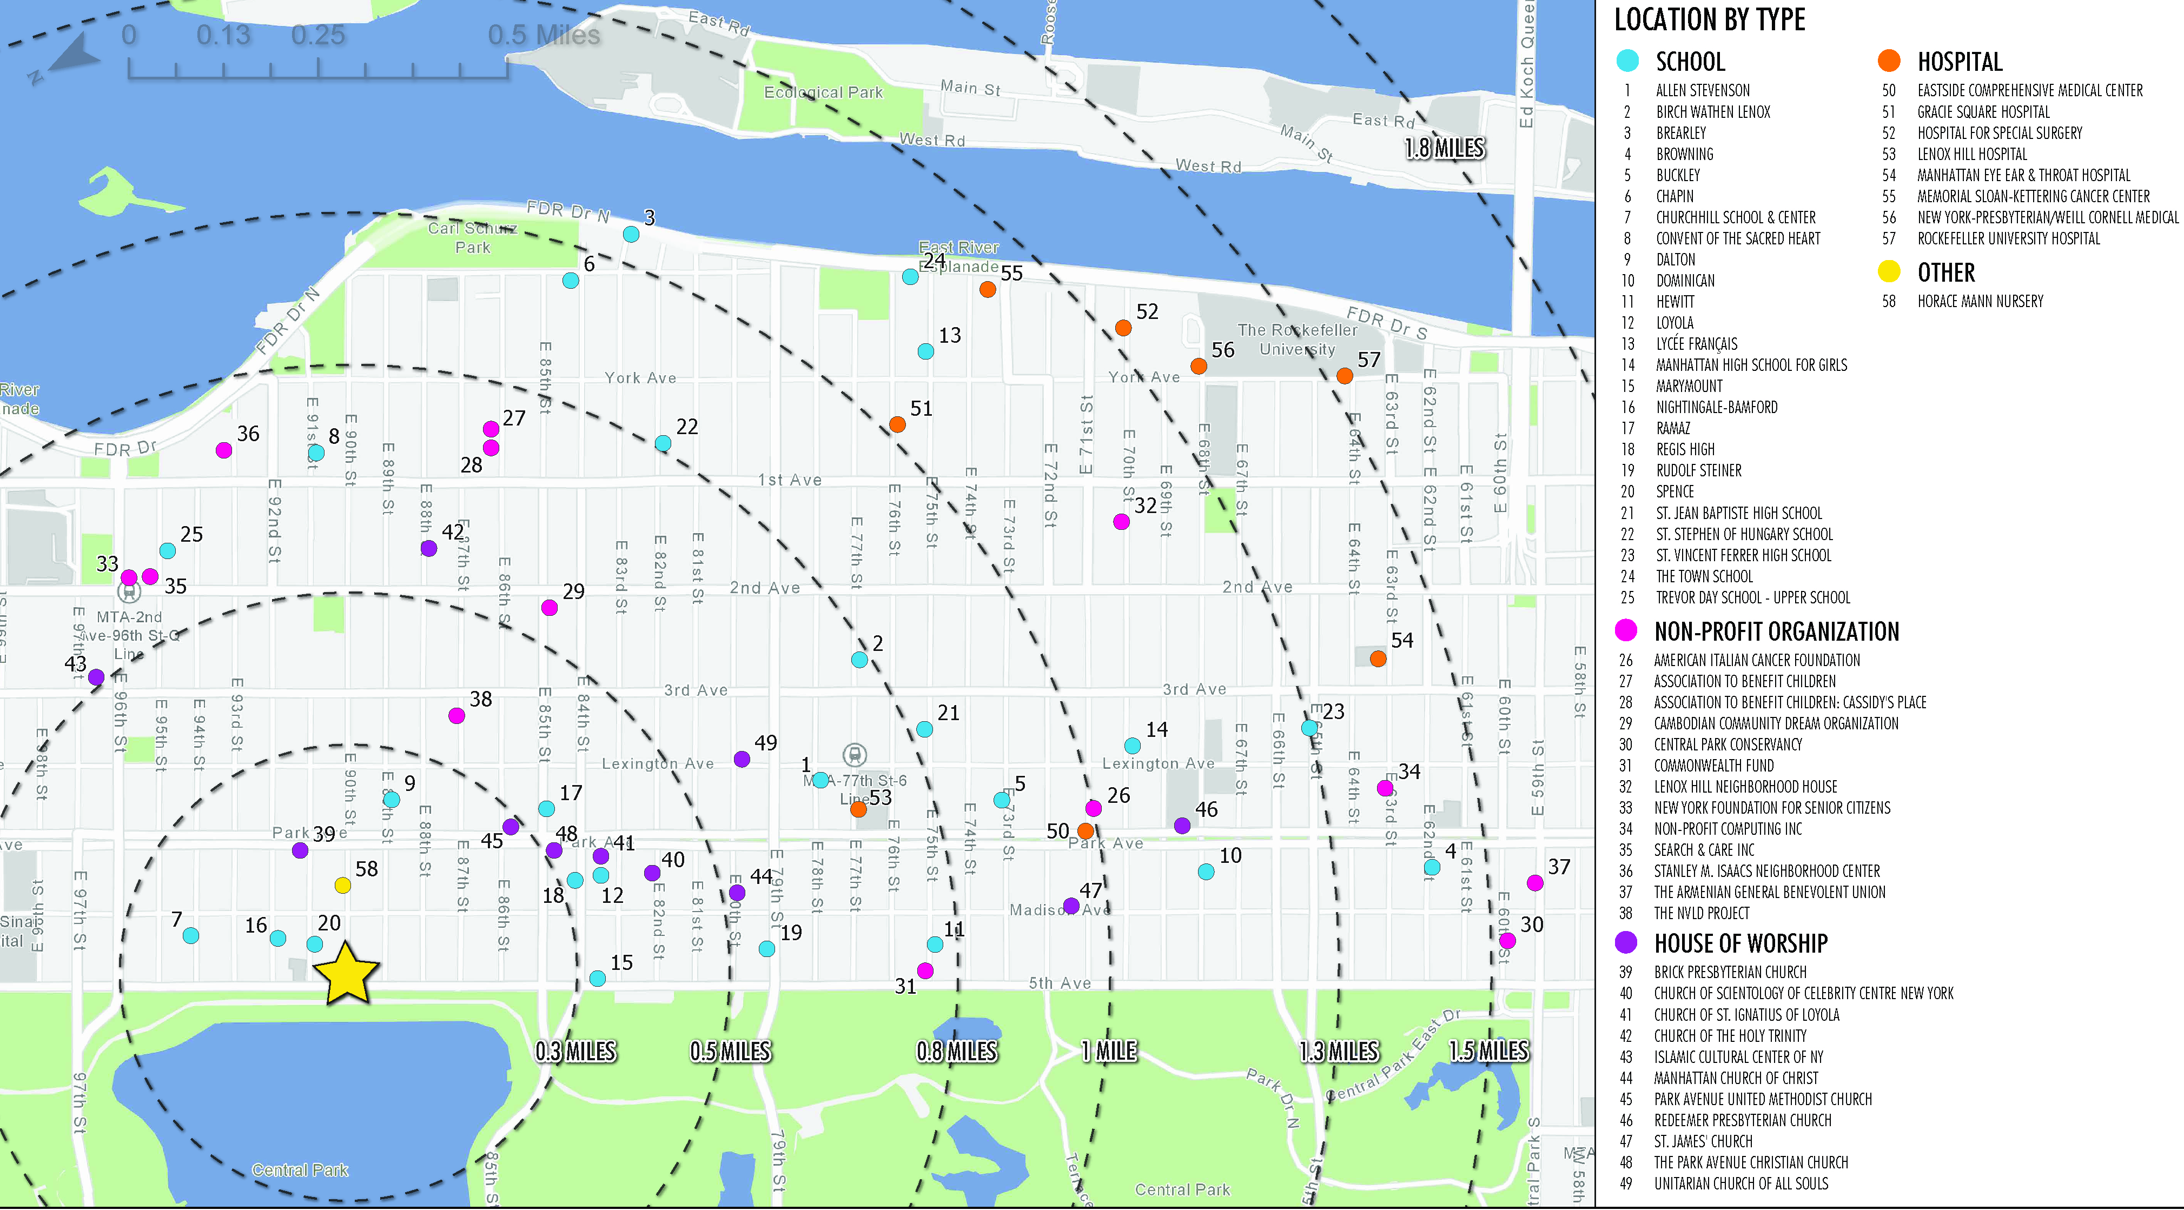Image resolution: width=2184 pixels, height=1210 pixels.
Task: Click the 1.8 MILES radius label
Action: pos(1445,148)
